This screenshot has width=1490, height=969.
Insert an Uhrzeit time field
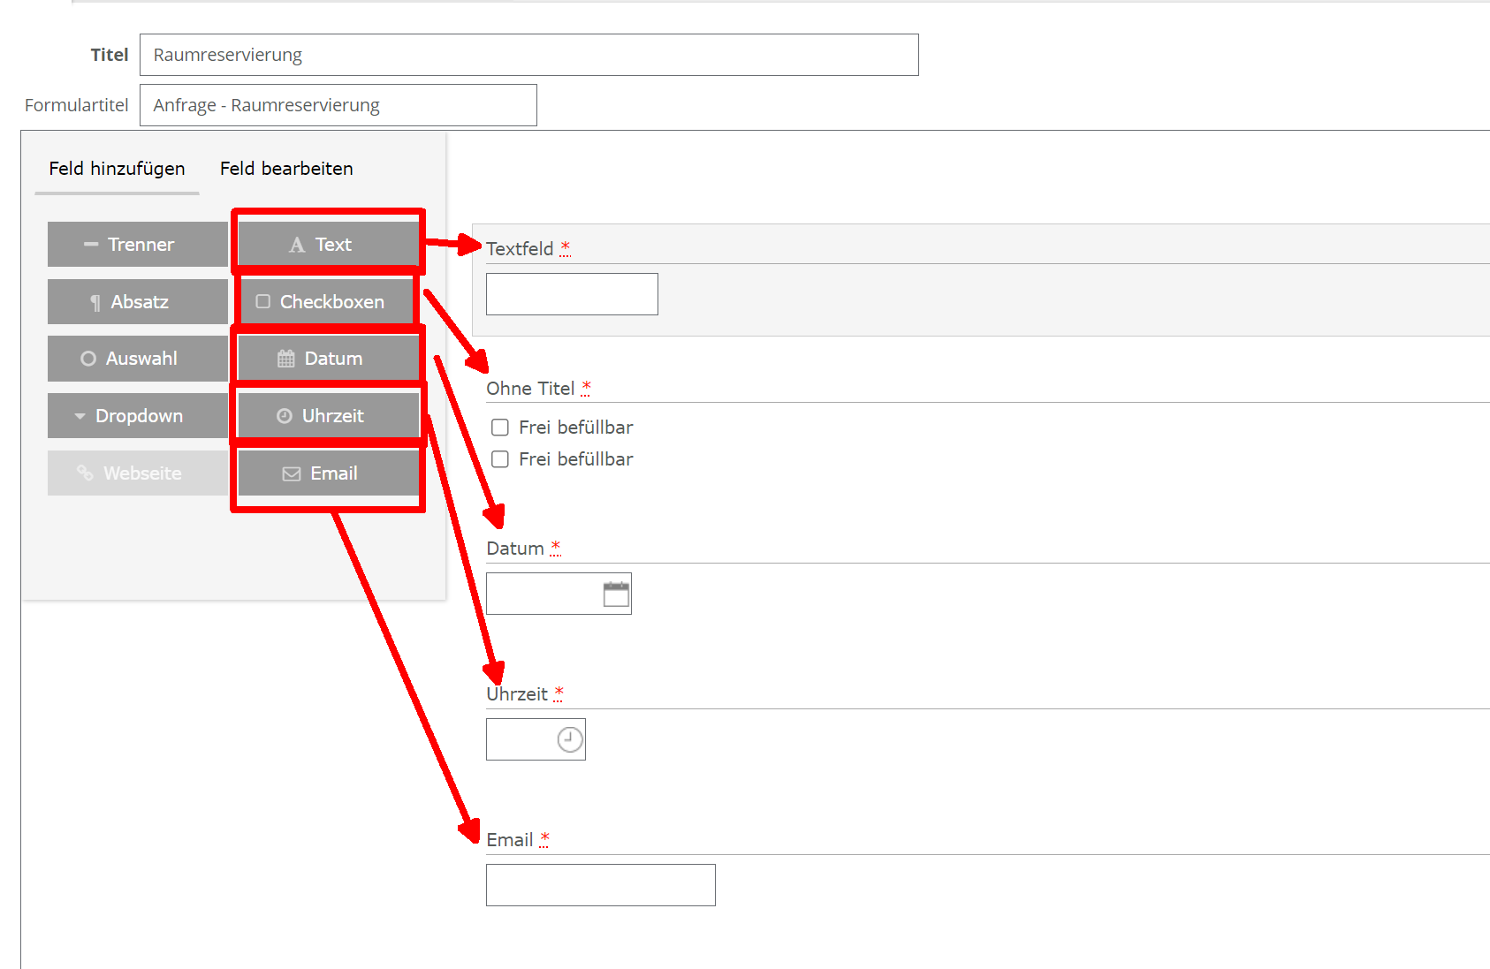point(328,416)
